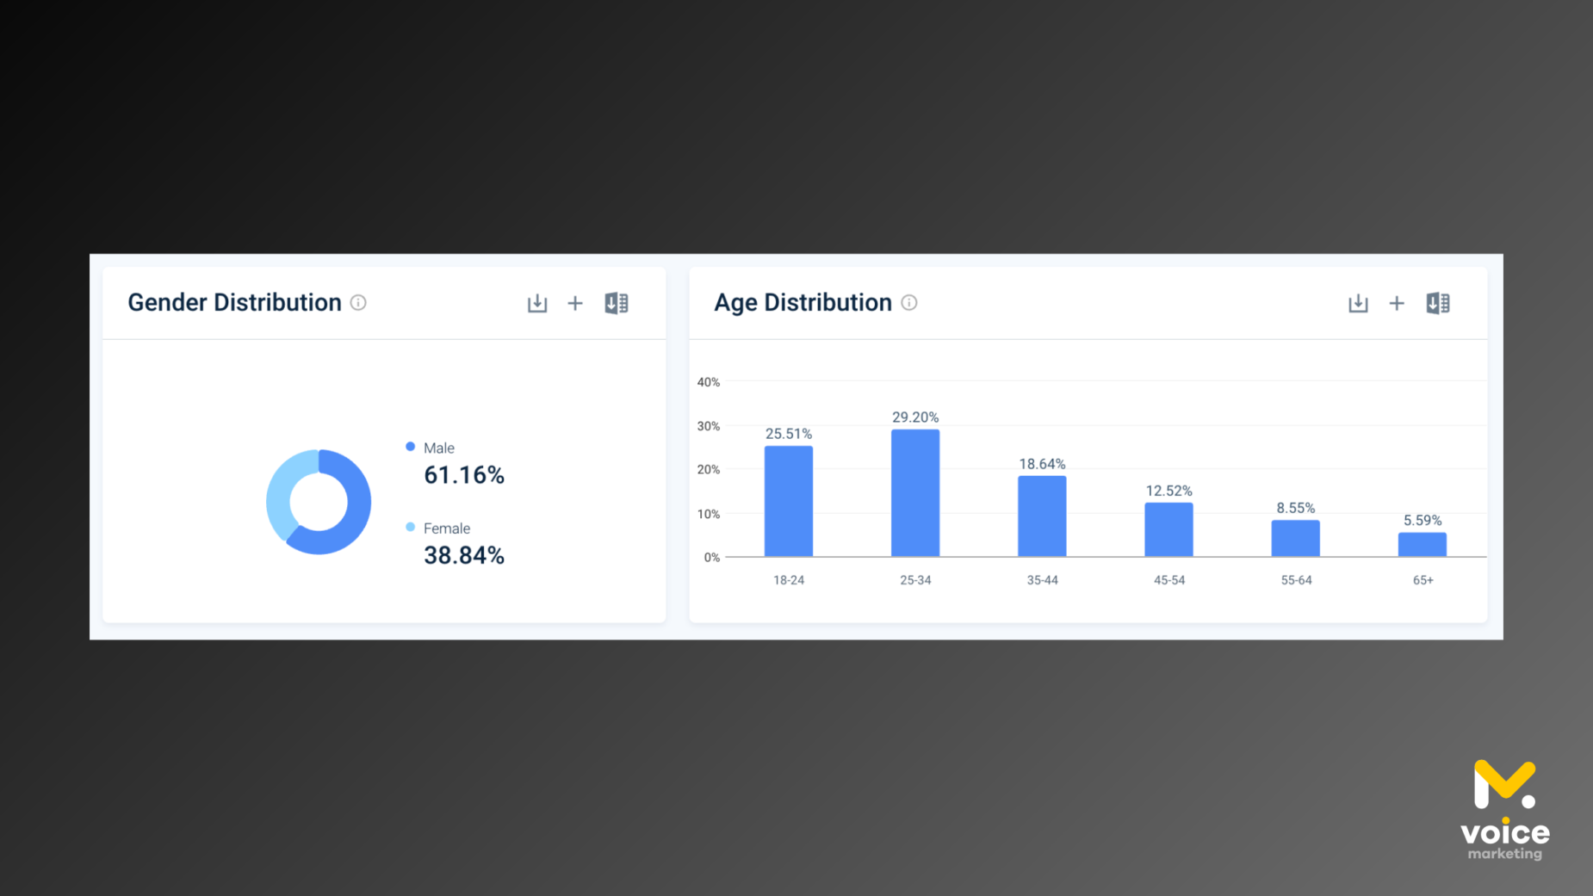Open compare view icon in Gender Distribution
1593x896 pixels.
pyautogui.click(x=617, y=303)
